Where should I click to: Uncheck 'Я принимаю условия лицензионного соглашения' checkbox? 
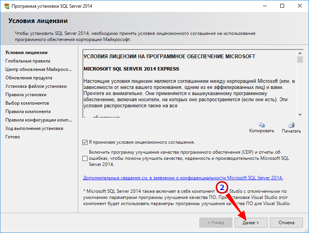[x=85, y=142]
